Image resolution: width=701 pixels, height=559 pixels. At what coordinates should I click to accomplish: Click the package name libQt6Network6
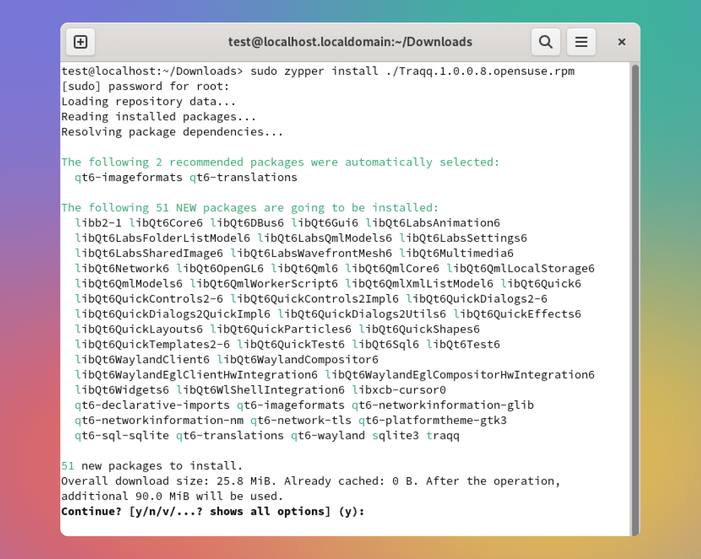coord(122,269)
